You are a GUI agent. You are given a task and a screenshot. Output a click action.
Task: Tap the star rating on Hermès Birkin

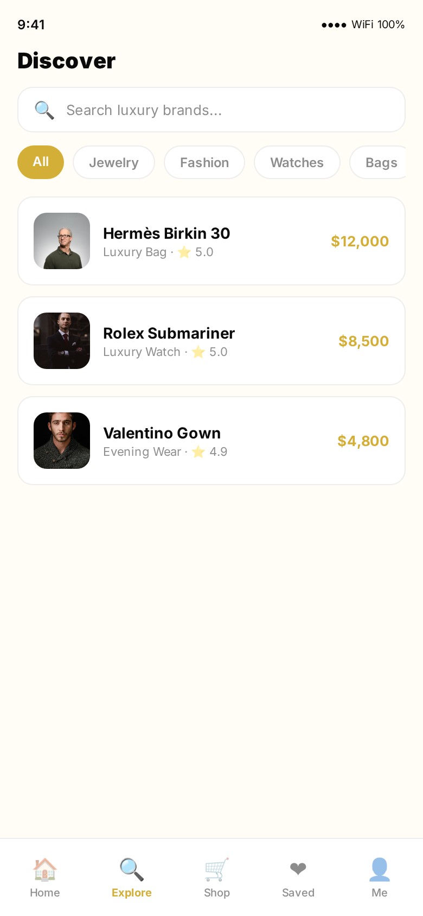tap(184, 252)
